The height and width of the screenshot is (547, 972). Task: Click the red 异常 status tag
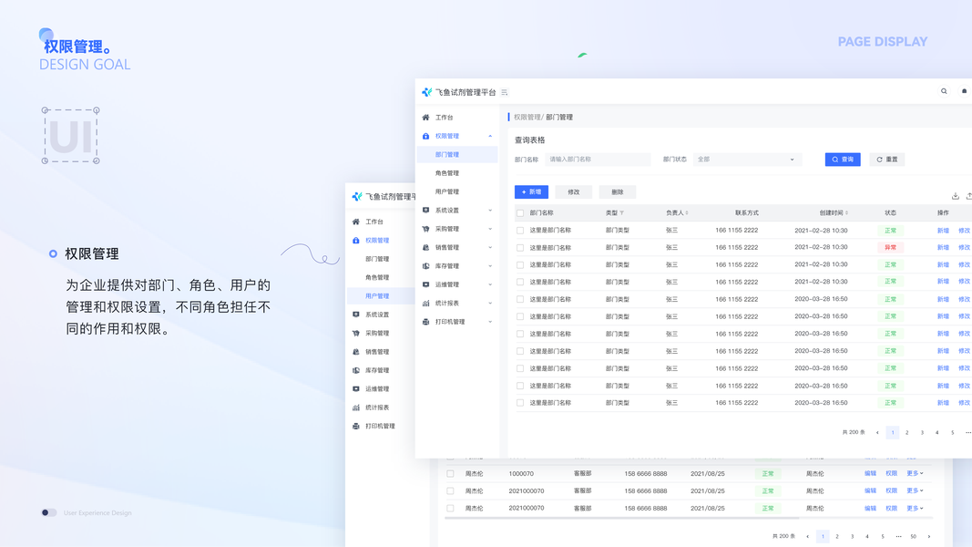(x=890, y=247)
